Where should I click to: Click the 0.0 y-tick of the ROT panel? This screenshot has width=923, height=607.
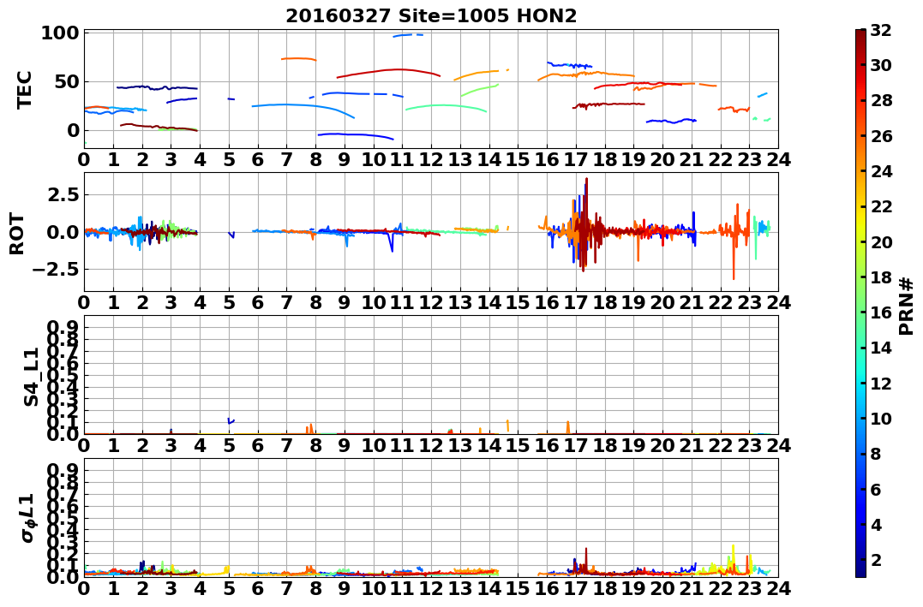tap(63, 232)
